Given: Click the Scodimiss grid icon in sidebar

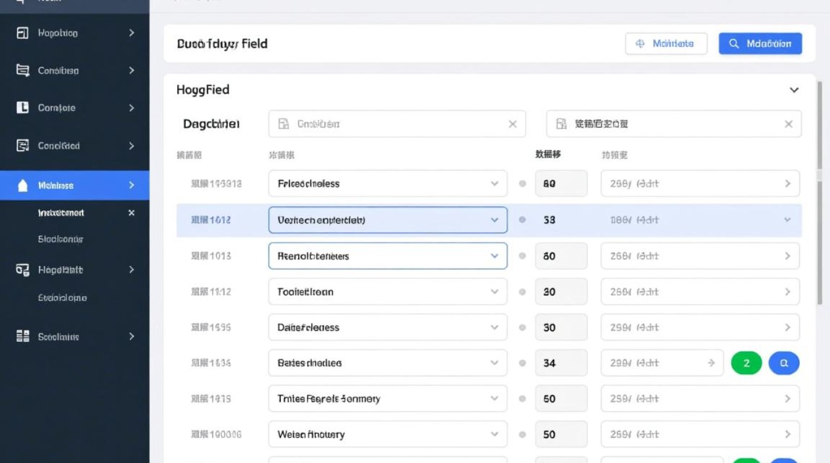Looking at the screenshot, I should [22, 336].
